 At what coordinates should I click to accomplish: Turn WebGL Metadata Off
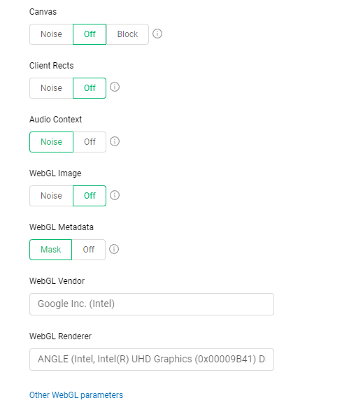tap(89, 250)
